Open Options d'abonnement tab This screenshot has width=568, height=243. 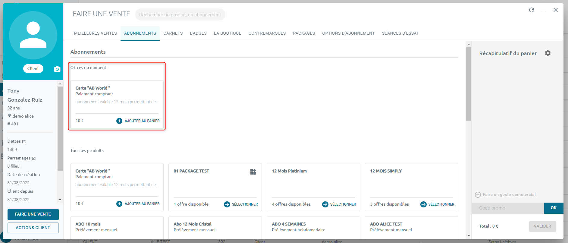(348, 33)
